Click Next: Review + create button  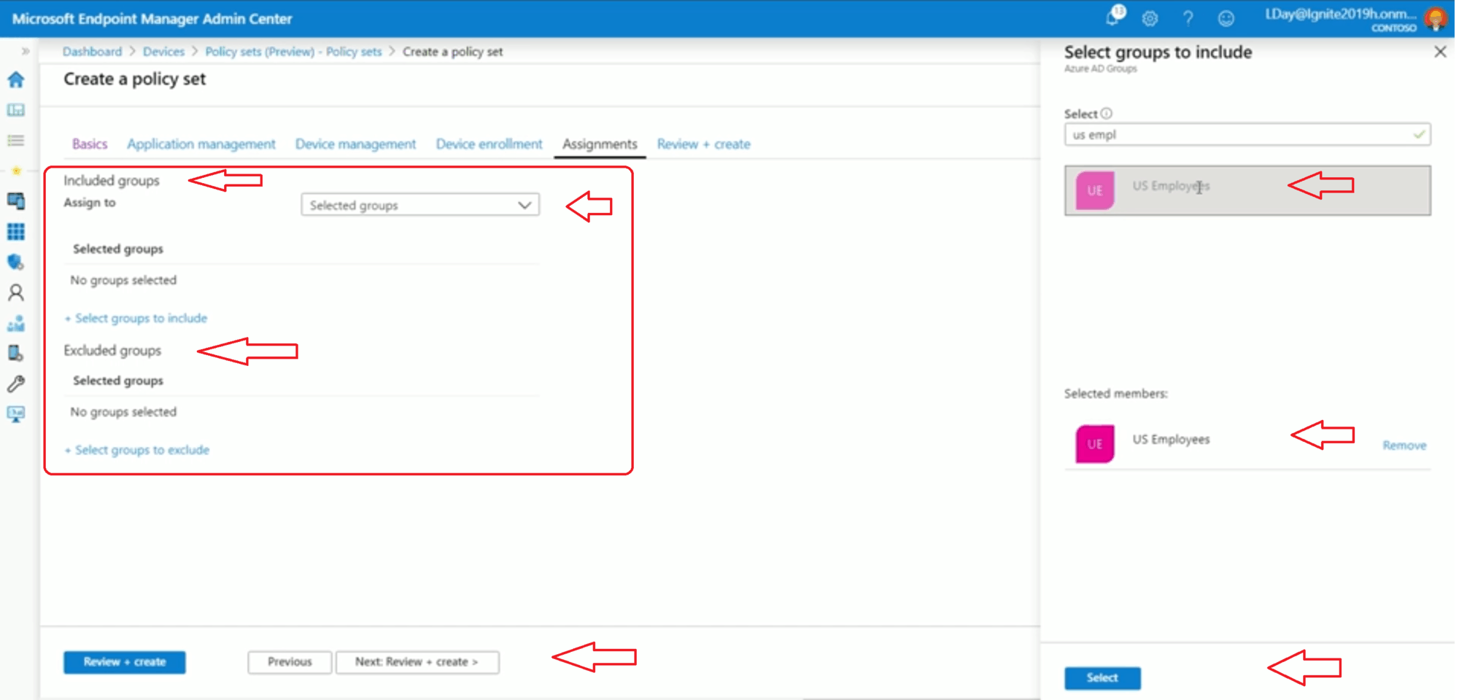point(417,662)
